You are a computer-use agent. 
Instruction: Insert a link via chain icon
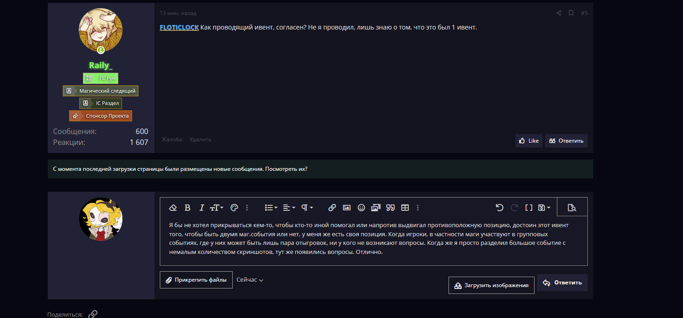332,208
